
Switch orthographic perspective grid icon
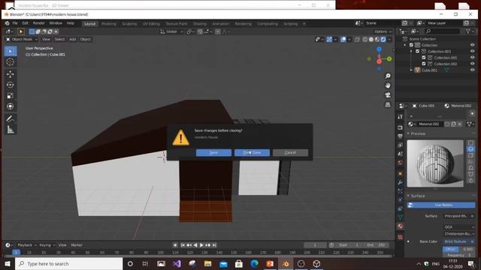click(x=388, y=105)
